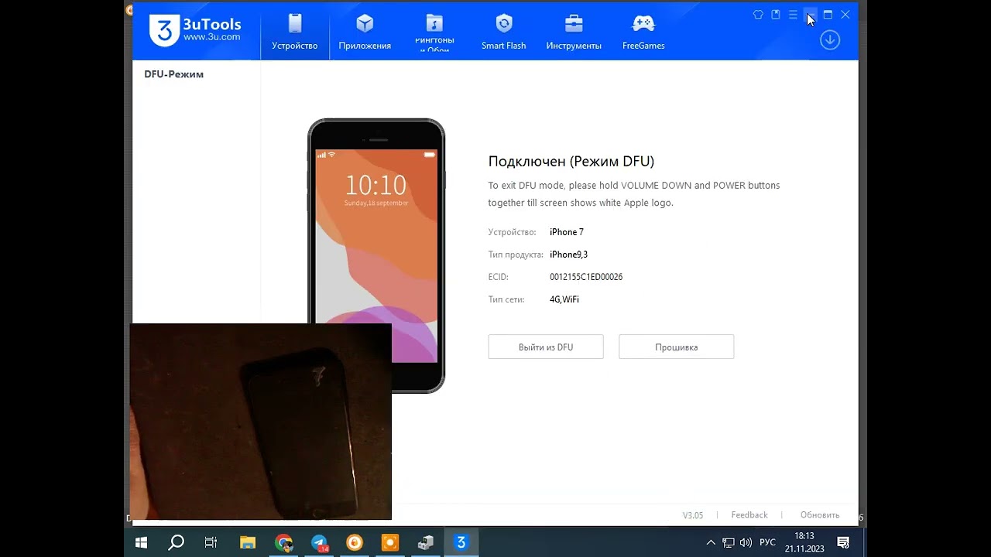Open the clock in the system tray
This screenshot has height=557, width=991.
point(804,542)
